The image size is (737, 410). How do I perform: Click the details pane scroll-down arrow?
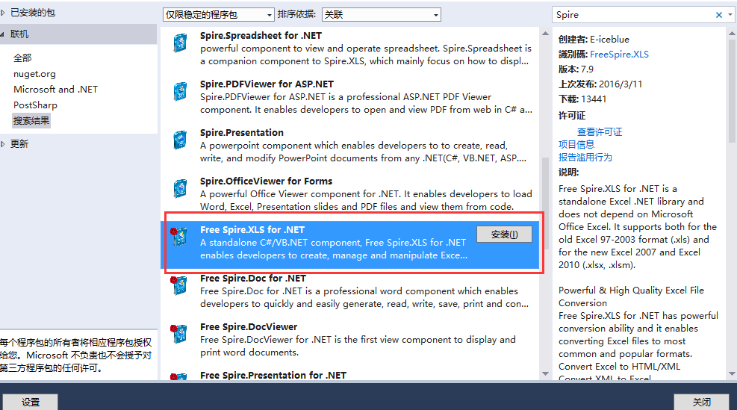click(732, 374)
